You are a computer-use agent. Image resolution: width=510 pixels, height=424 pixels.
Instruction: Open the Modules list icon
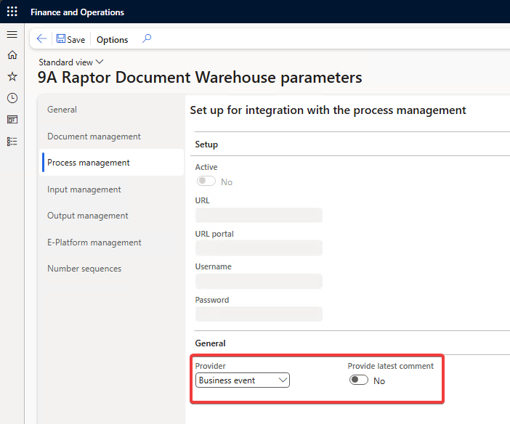(x=12, y=141)
